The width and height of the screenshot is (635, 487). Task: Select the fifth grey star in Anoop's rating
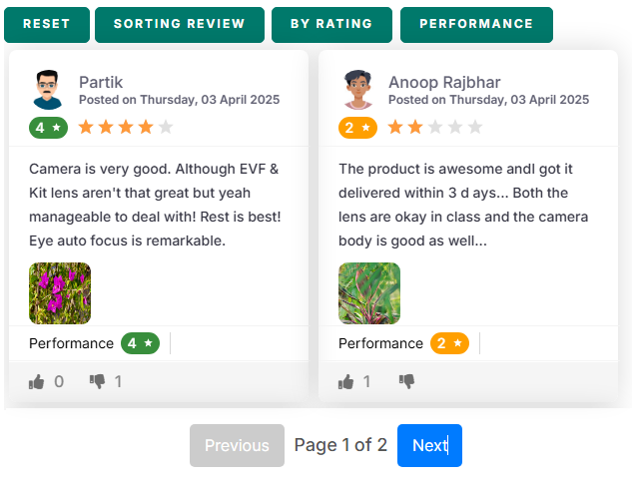475,127
